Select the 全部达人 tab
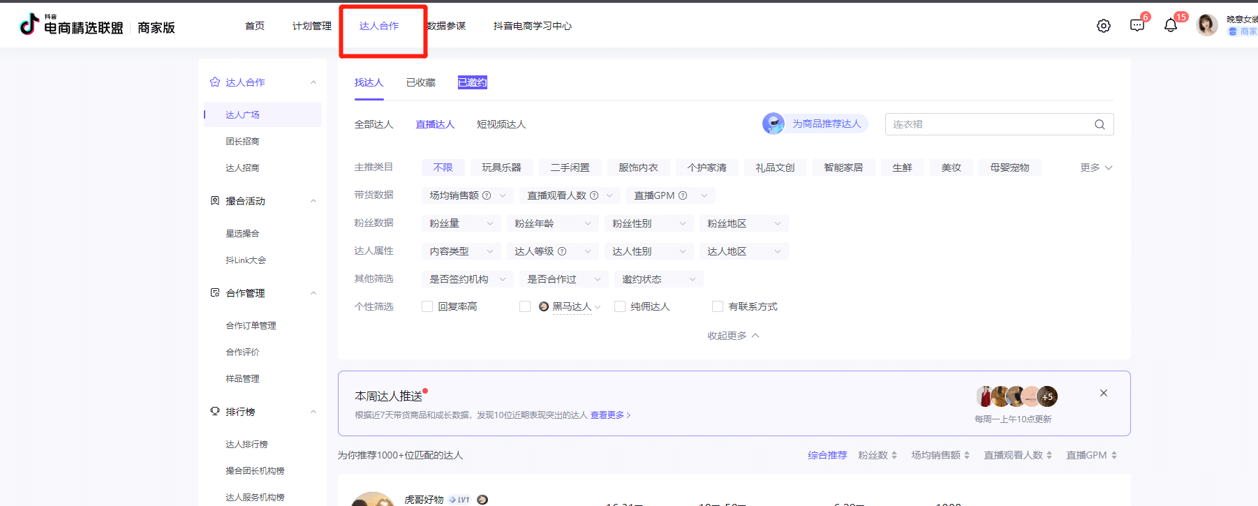Viewport: 1258px width, 506px height. pos(374,124)
